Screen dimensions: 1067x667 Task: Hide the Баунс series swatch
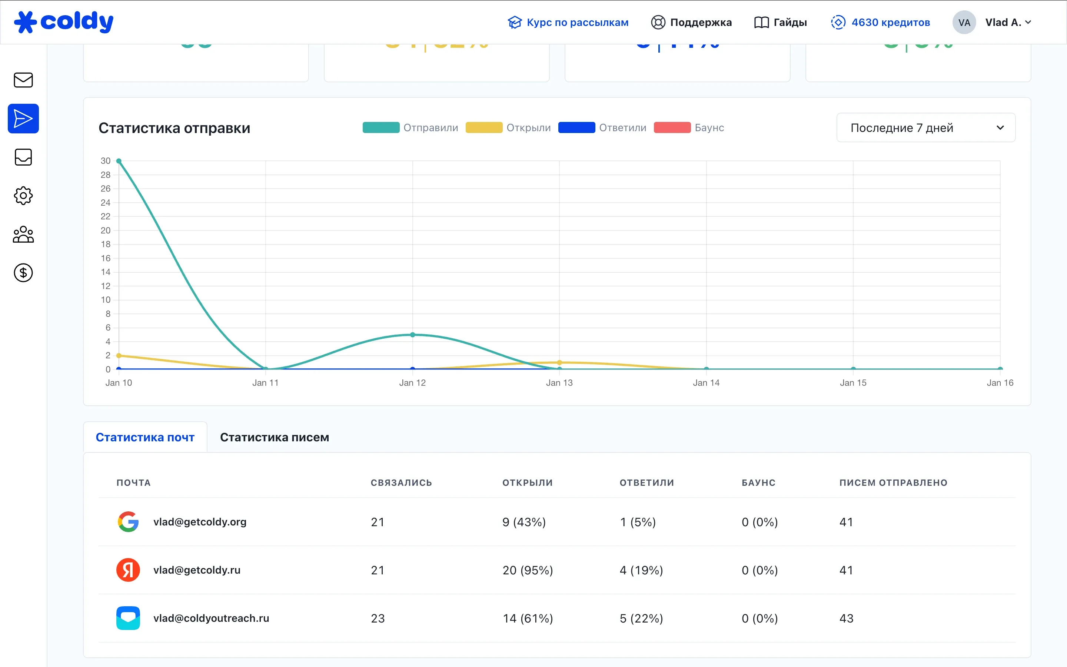672,128
